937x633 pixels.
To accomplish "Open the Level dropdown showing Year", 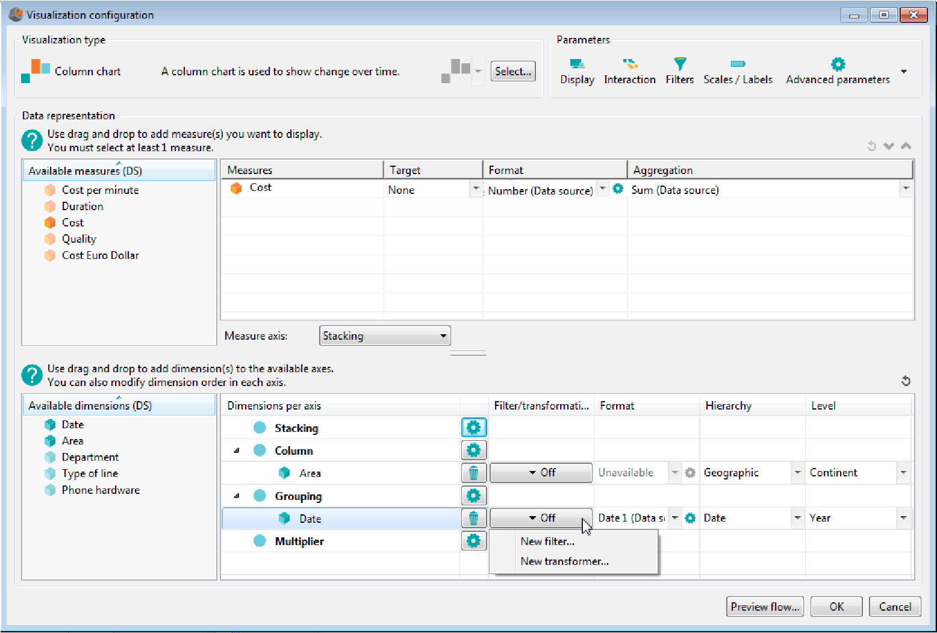I will pos(903,518).
